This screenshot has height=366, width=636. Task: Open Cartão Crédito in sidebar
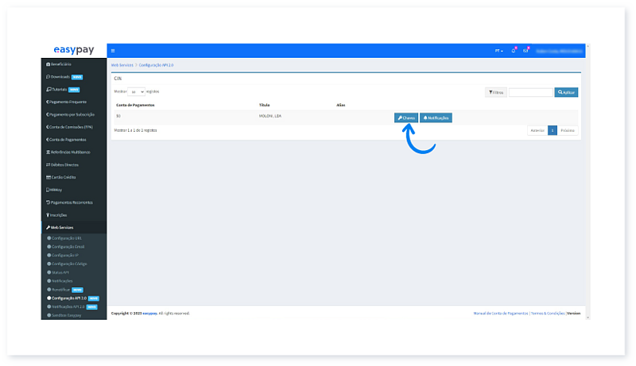[61, 177]
